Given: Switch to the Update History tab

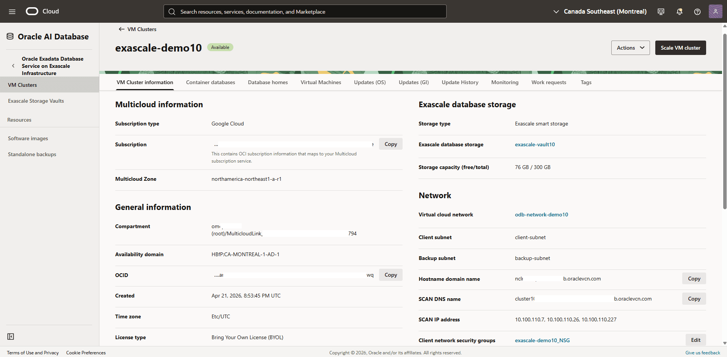Looking at the screenshot, I should [460, 82].
